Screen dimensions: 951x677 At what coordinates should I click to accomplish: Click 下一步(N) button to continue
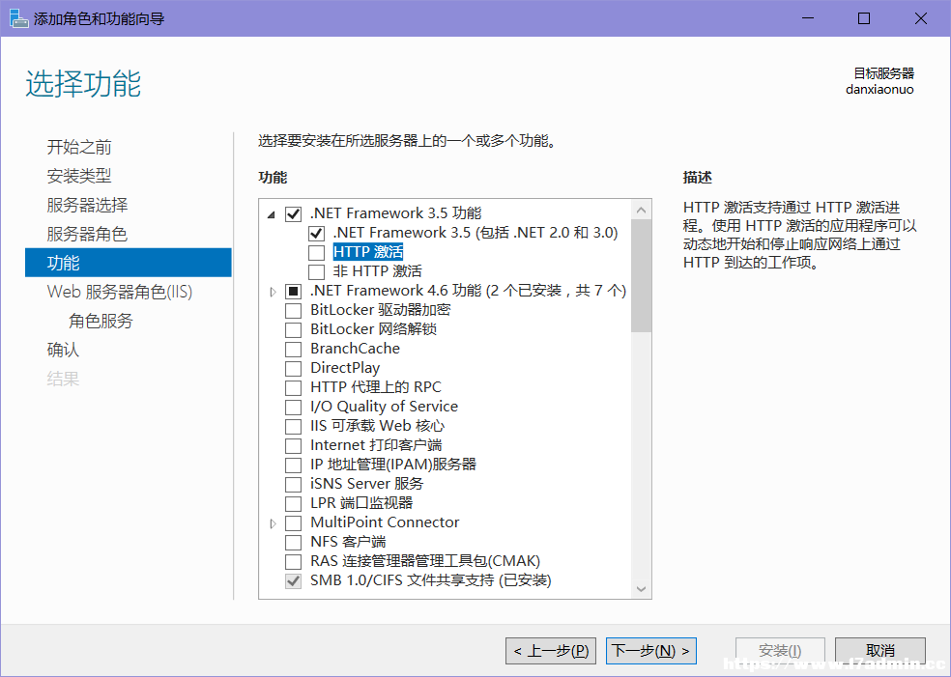651,651
